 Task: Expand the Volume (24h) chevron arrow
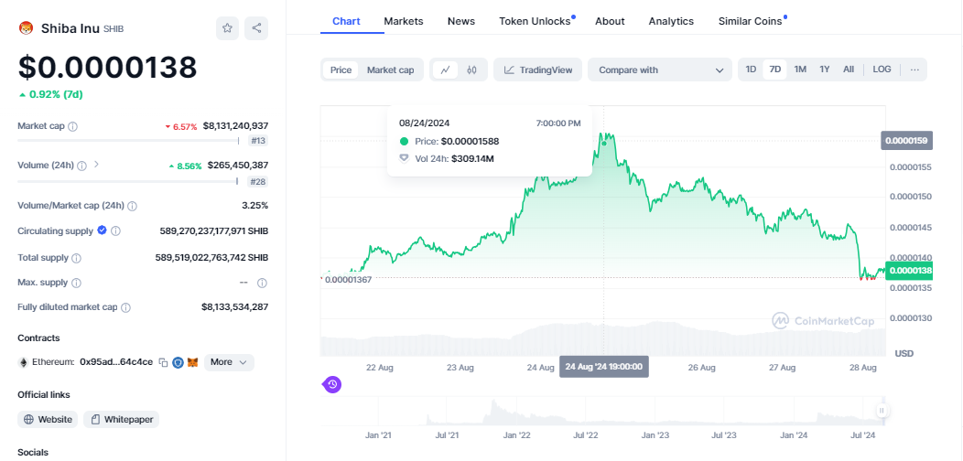96,165
